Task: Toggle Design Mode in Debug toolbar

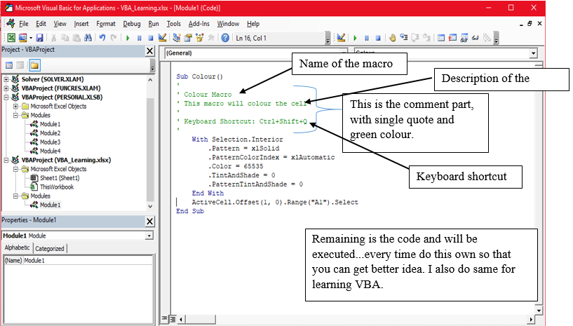Action: (341, 38)
